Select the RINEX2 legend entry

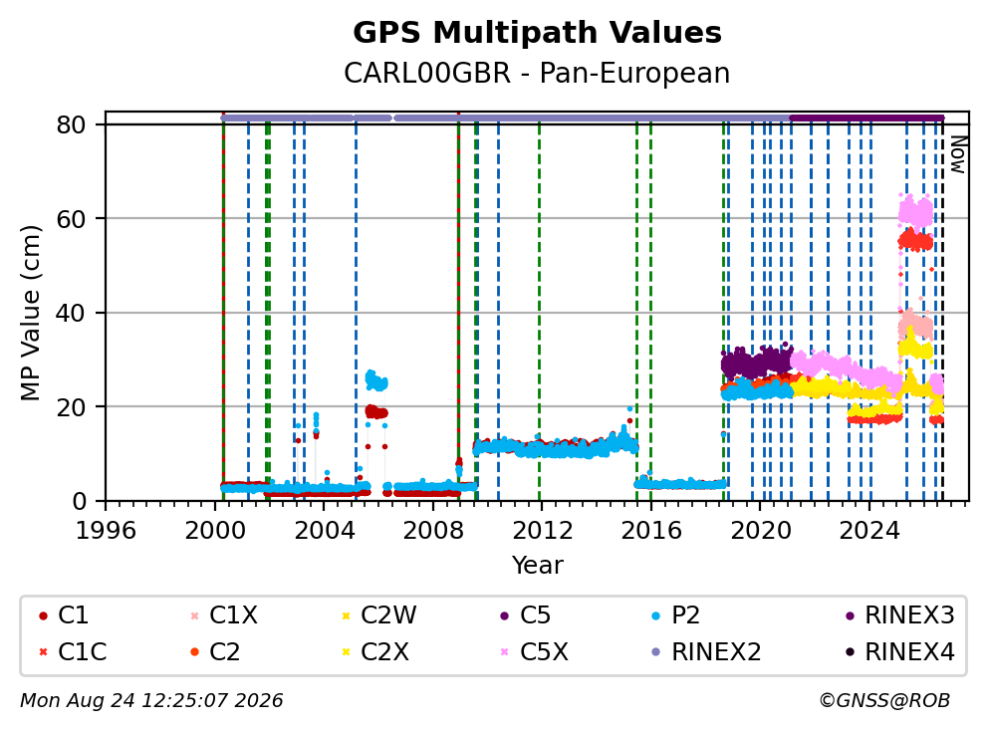pos(706,652)
